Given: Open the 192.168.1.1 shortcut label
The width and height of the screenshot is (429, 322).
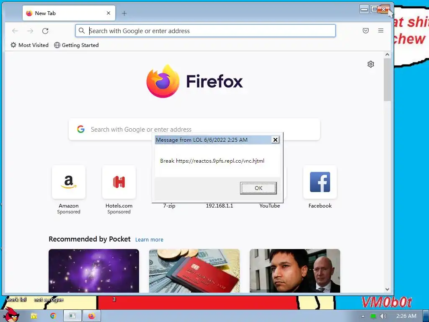Looking at the screenshot, I should (x=220, y=205).
